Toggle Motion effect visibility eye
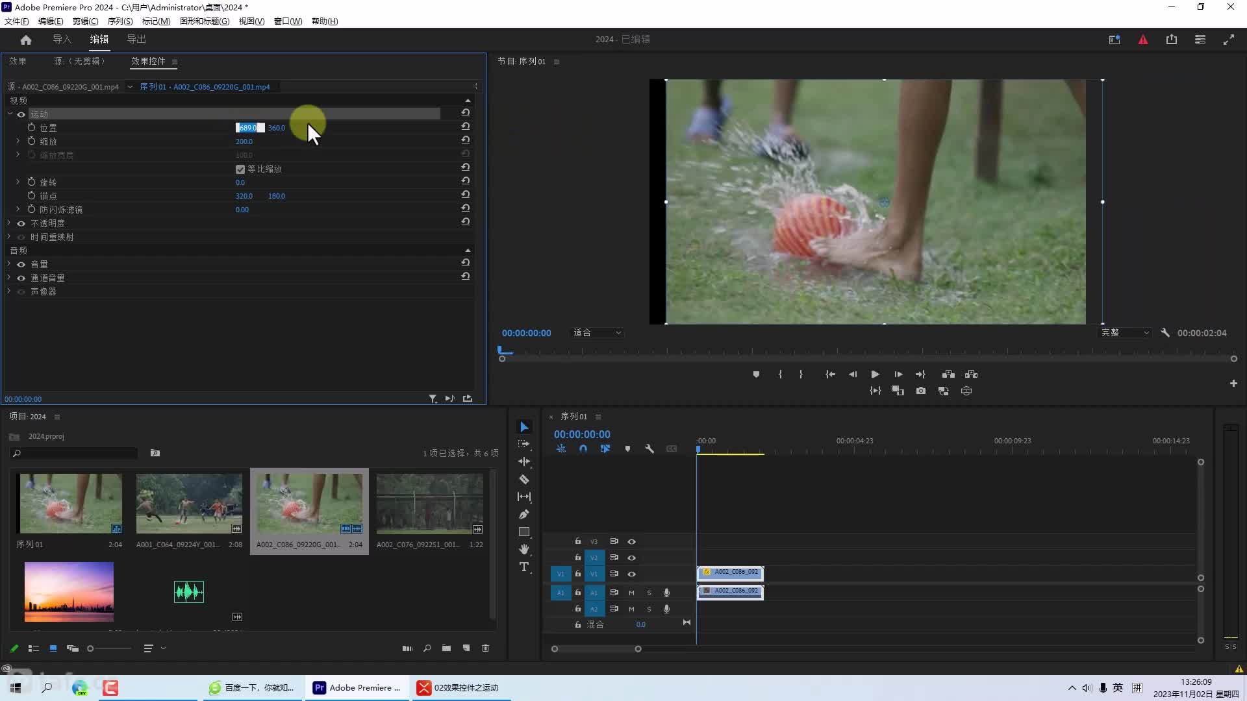 tap(21, 114)
